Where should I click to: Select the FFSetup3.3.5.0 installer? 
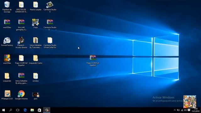[7, 95]
